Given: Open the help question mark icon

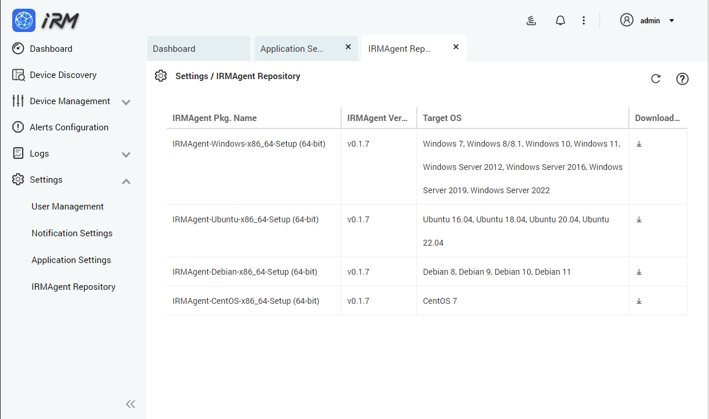Looking at the screenshot, I should click(682, 79).
